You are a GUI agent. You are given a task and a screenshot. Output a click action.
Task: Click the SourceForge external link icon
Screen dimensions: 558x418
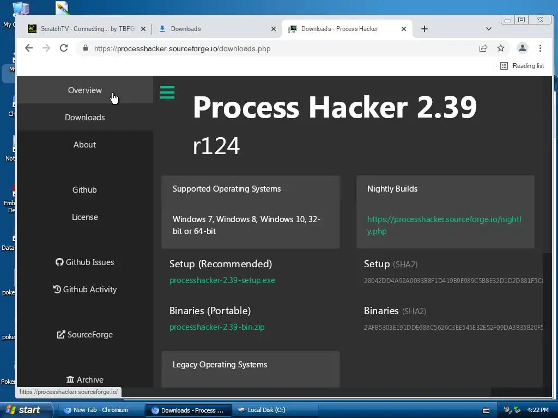[61, 335]
